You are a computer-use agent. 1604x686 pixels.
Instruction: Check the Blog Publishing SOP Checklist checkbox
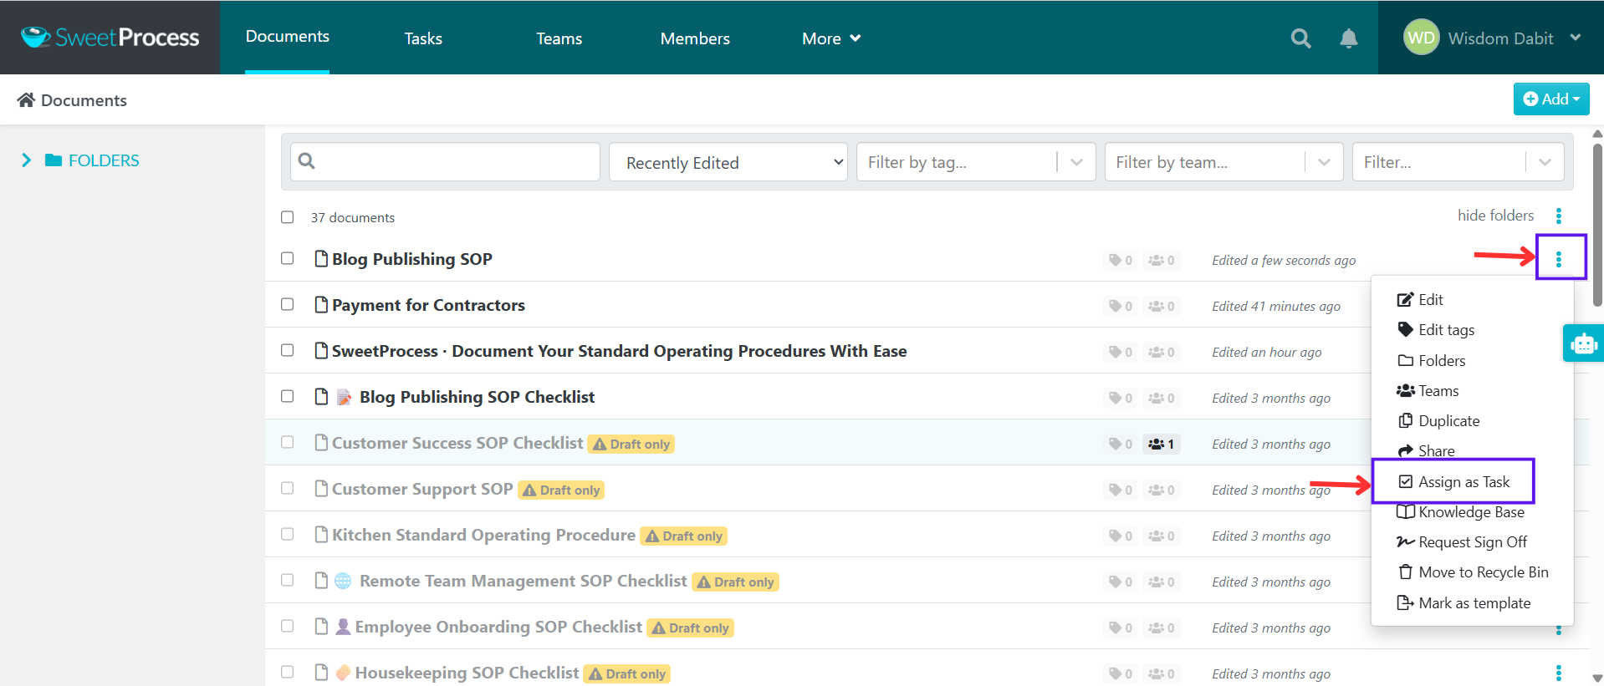click(x=288, y=396)
